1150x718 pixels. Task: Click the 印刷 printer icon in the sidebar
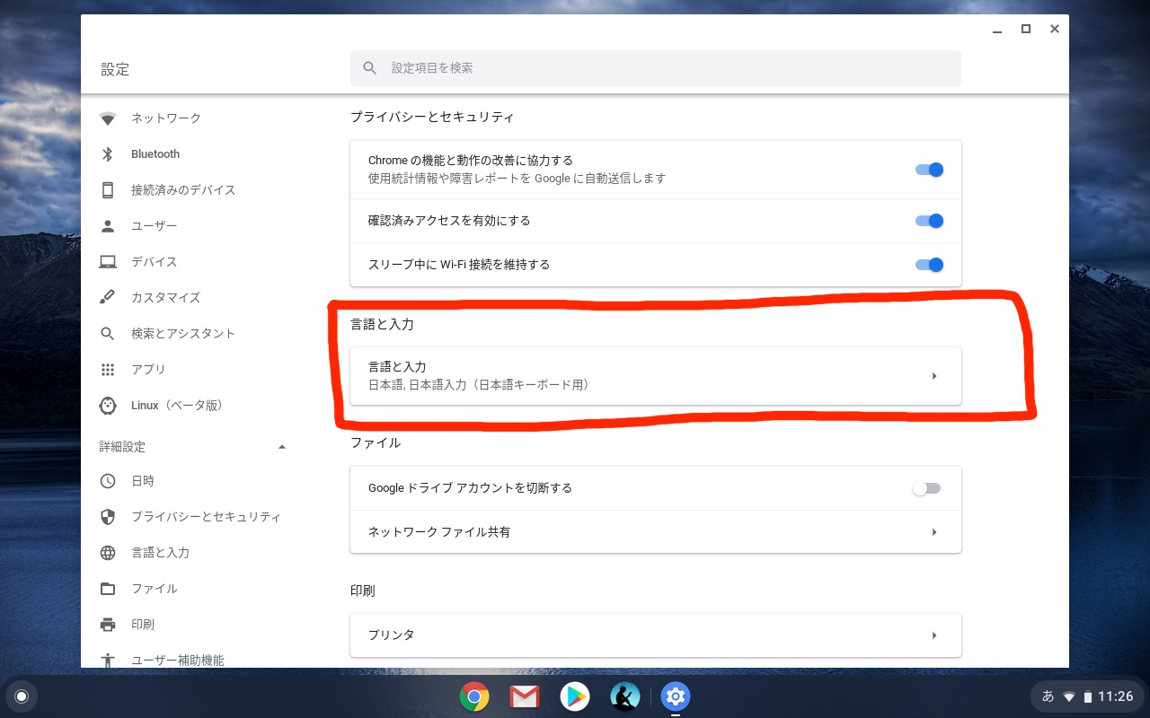point(108,625)
